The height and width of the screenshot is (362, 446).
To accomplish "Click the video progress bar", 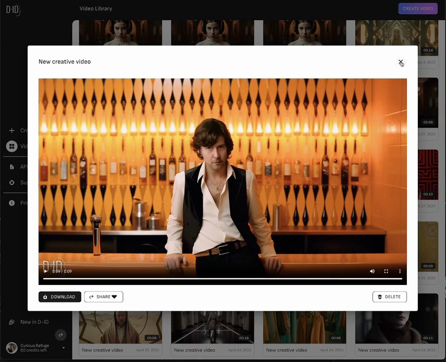I will click(223, 279).
